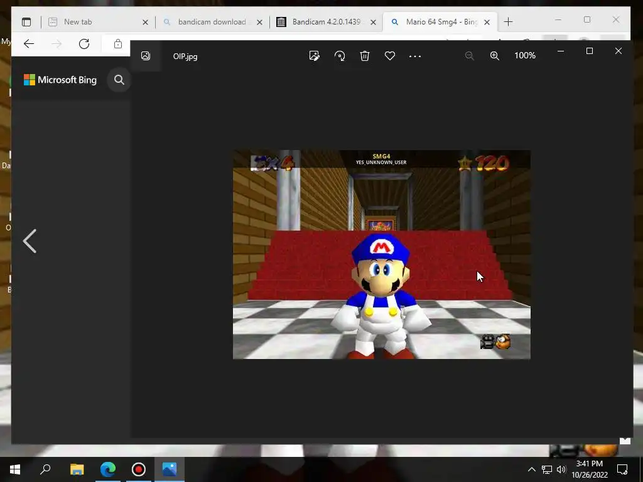Open Bandicam recorder taskbar icon

pos(139,469)
